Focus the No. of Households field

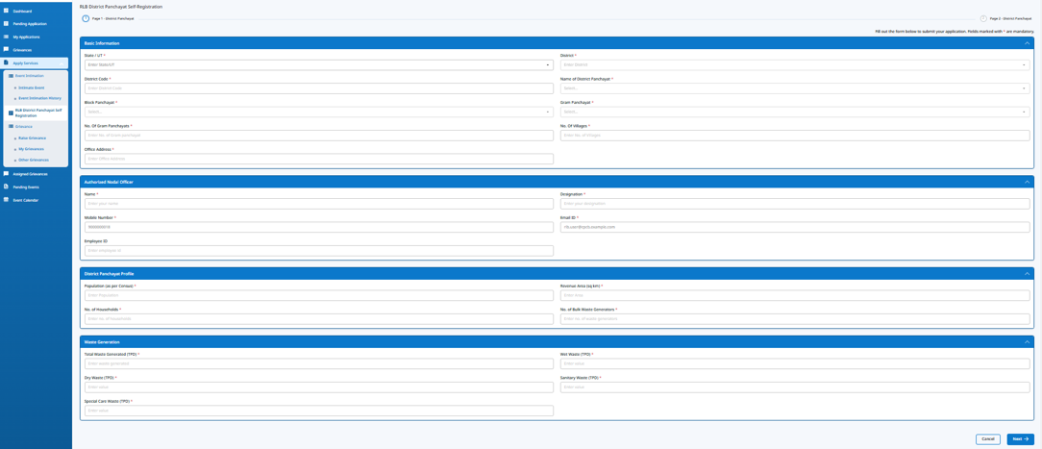pos(319,319)
